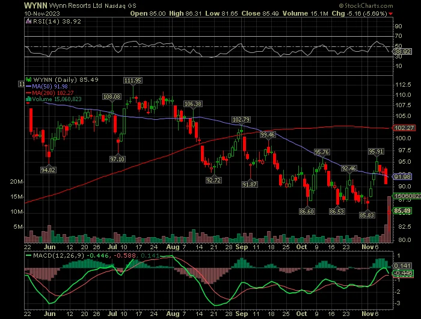This screenshot has height=319, width=421.
Task: Click the 20M volume axis label
Action: pos(16,182)
